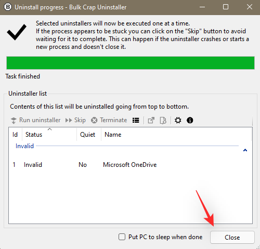Image resolution: width=260 pixels, height=249 pixels.
Task: Click the black info circle icon
Action: [x=190, y=120]
